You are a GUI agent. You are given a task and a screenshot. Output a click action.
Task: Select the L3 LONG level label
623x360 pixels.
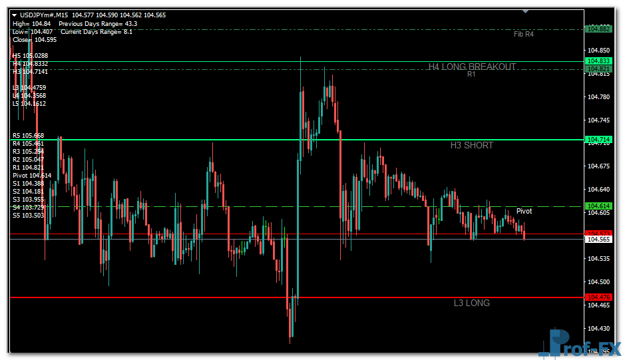point(471,303)
